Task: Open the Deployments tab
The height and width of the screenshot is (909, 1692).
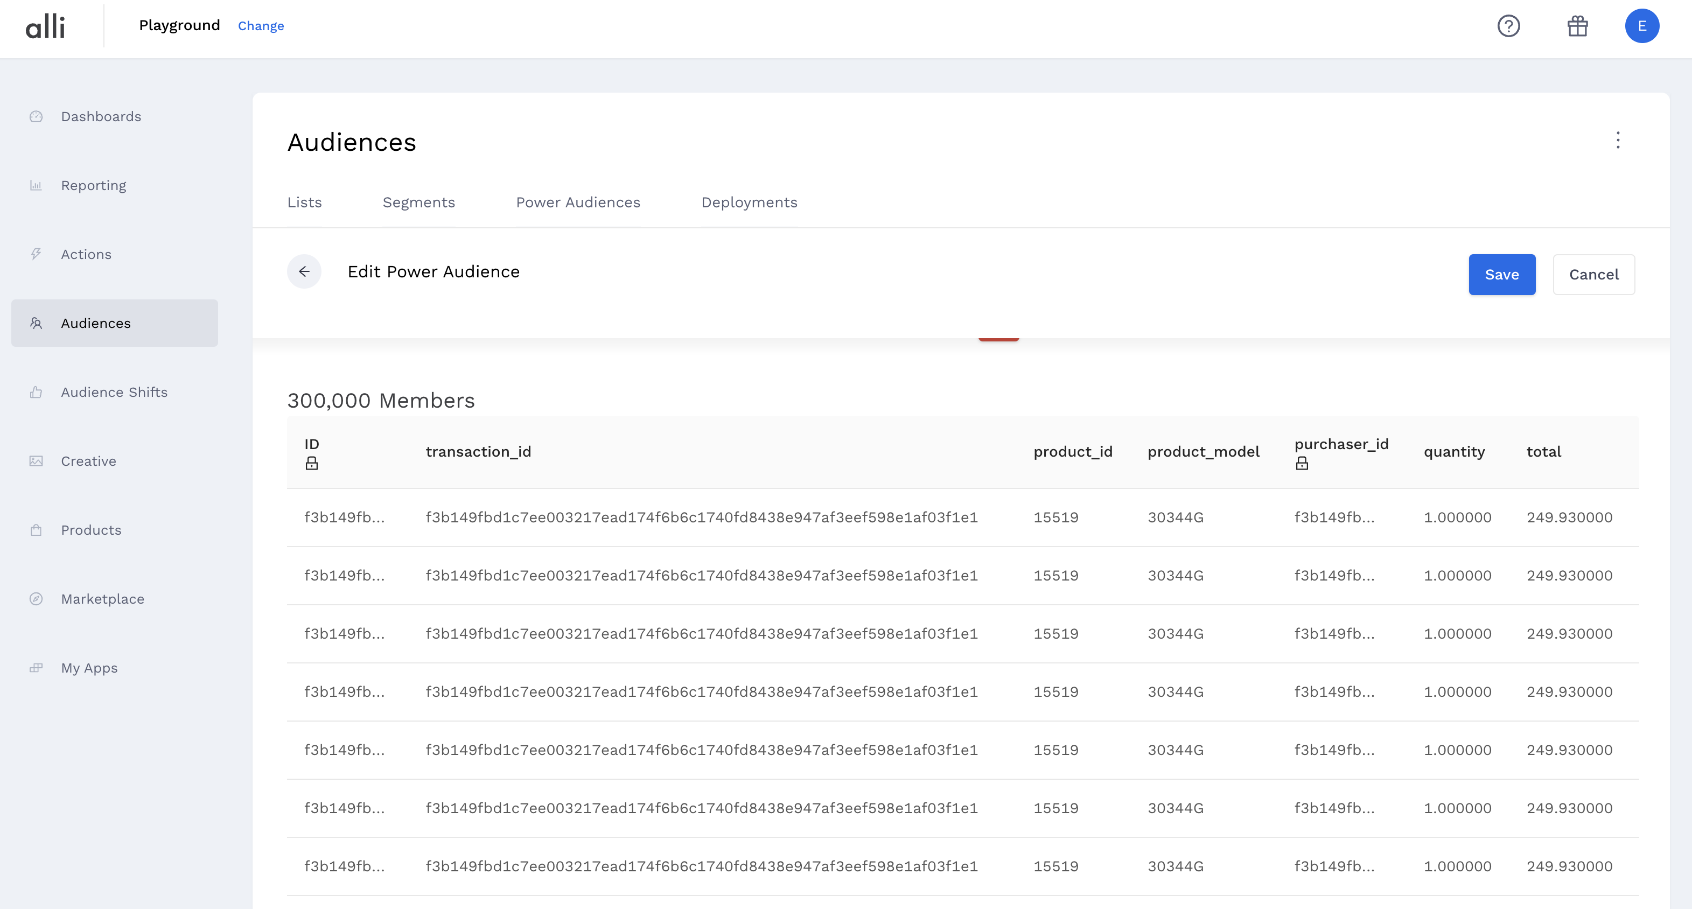Action: point(749,202)
